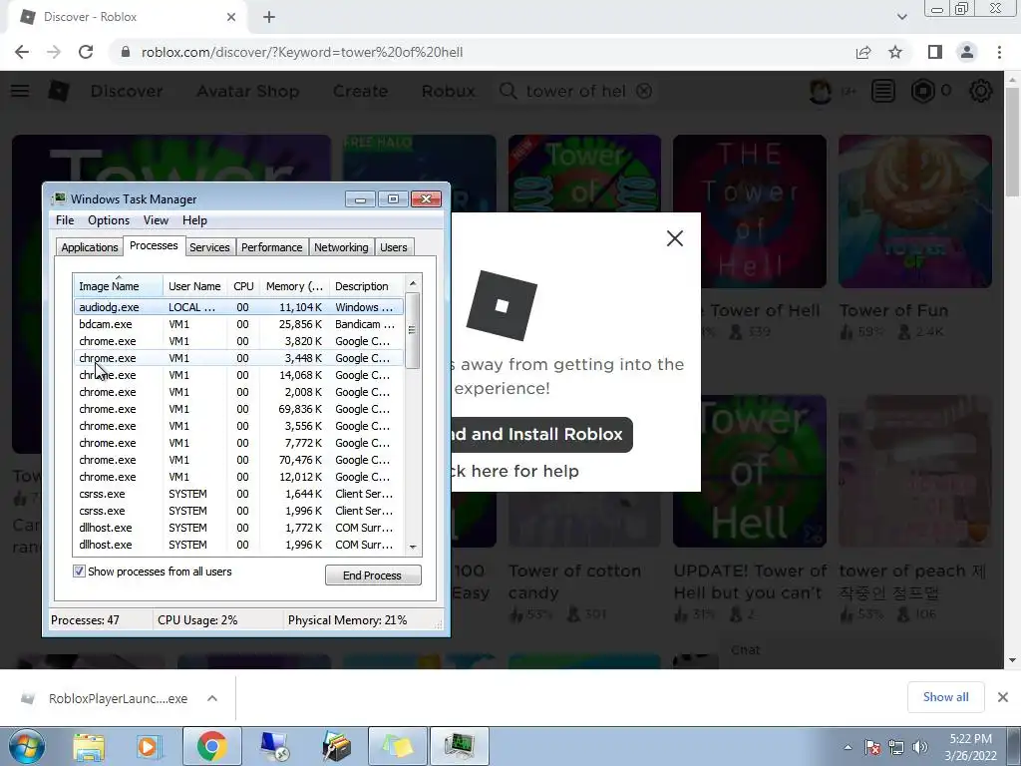Click the Roblox search magnifier icon
Screen dimensions: 1021x766
508,91
